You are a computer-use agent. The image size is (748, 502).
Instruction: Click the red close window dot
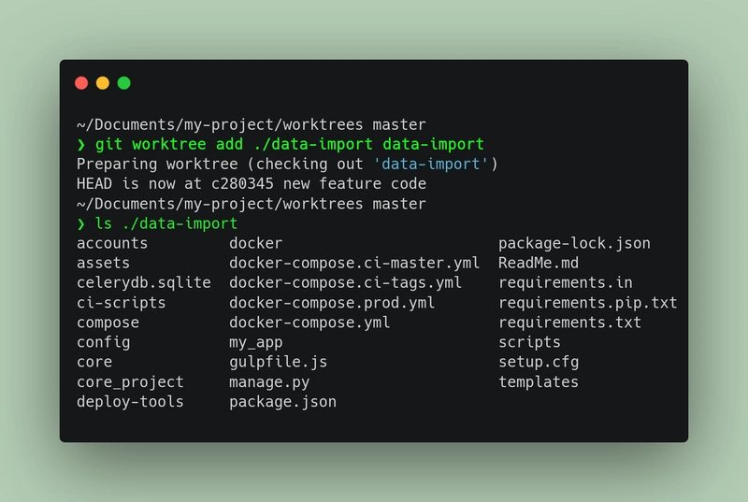click(x=81, y=83)
